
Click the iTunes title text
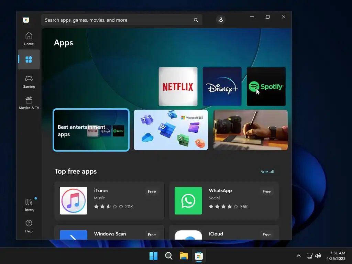(101, 190)
